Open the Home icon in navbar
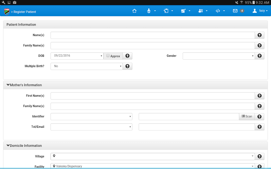Screen dimensions: 271x169 [x=134, y=11]
